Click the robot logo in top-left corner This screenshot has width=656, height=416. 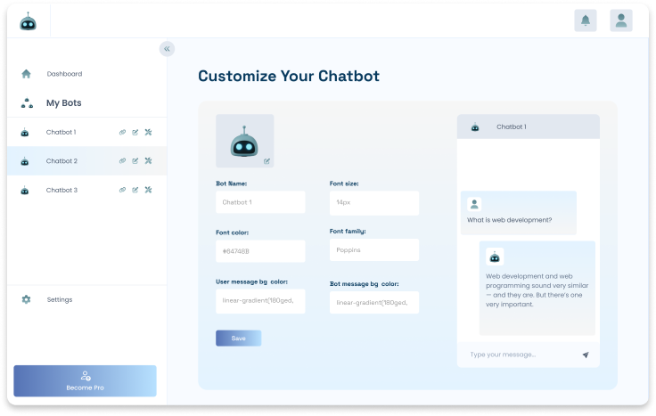click(x=29, y=22)
